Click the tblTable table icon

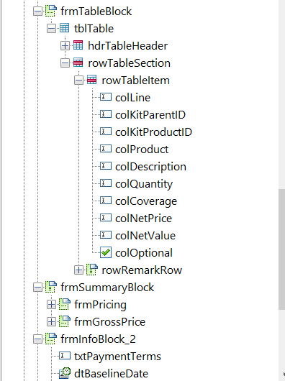pyautogui.click(x=65, y=29)
